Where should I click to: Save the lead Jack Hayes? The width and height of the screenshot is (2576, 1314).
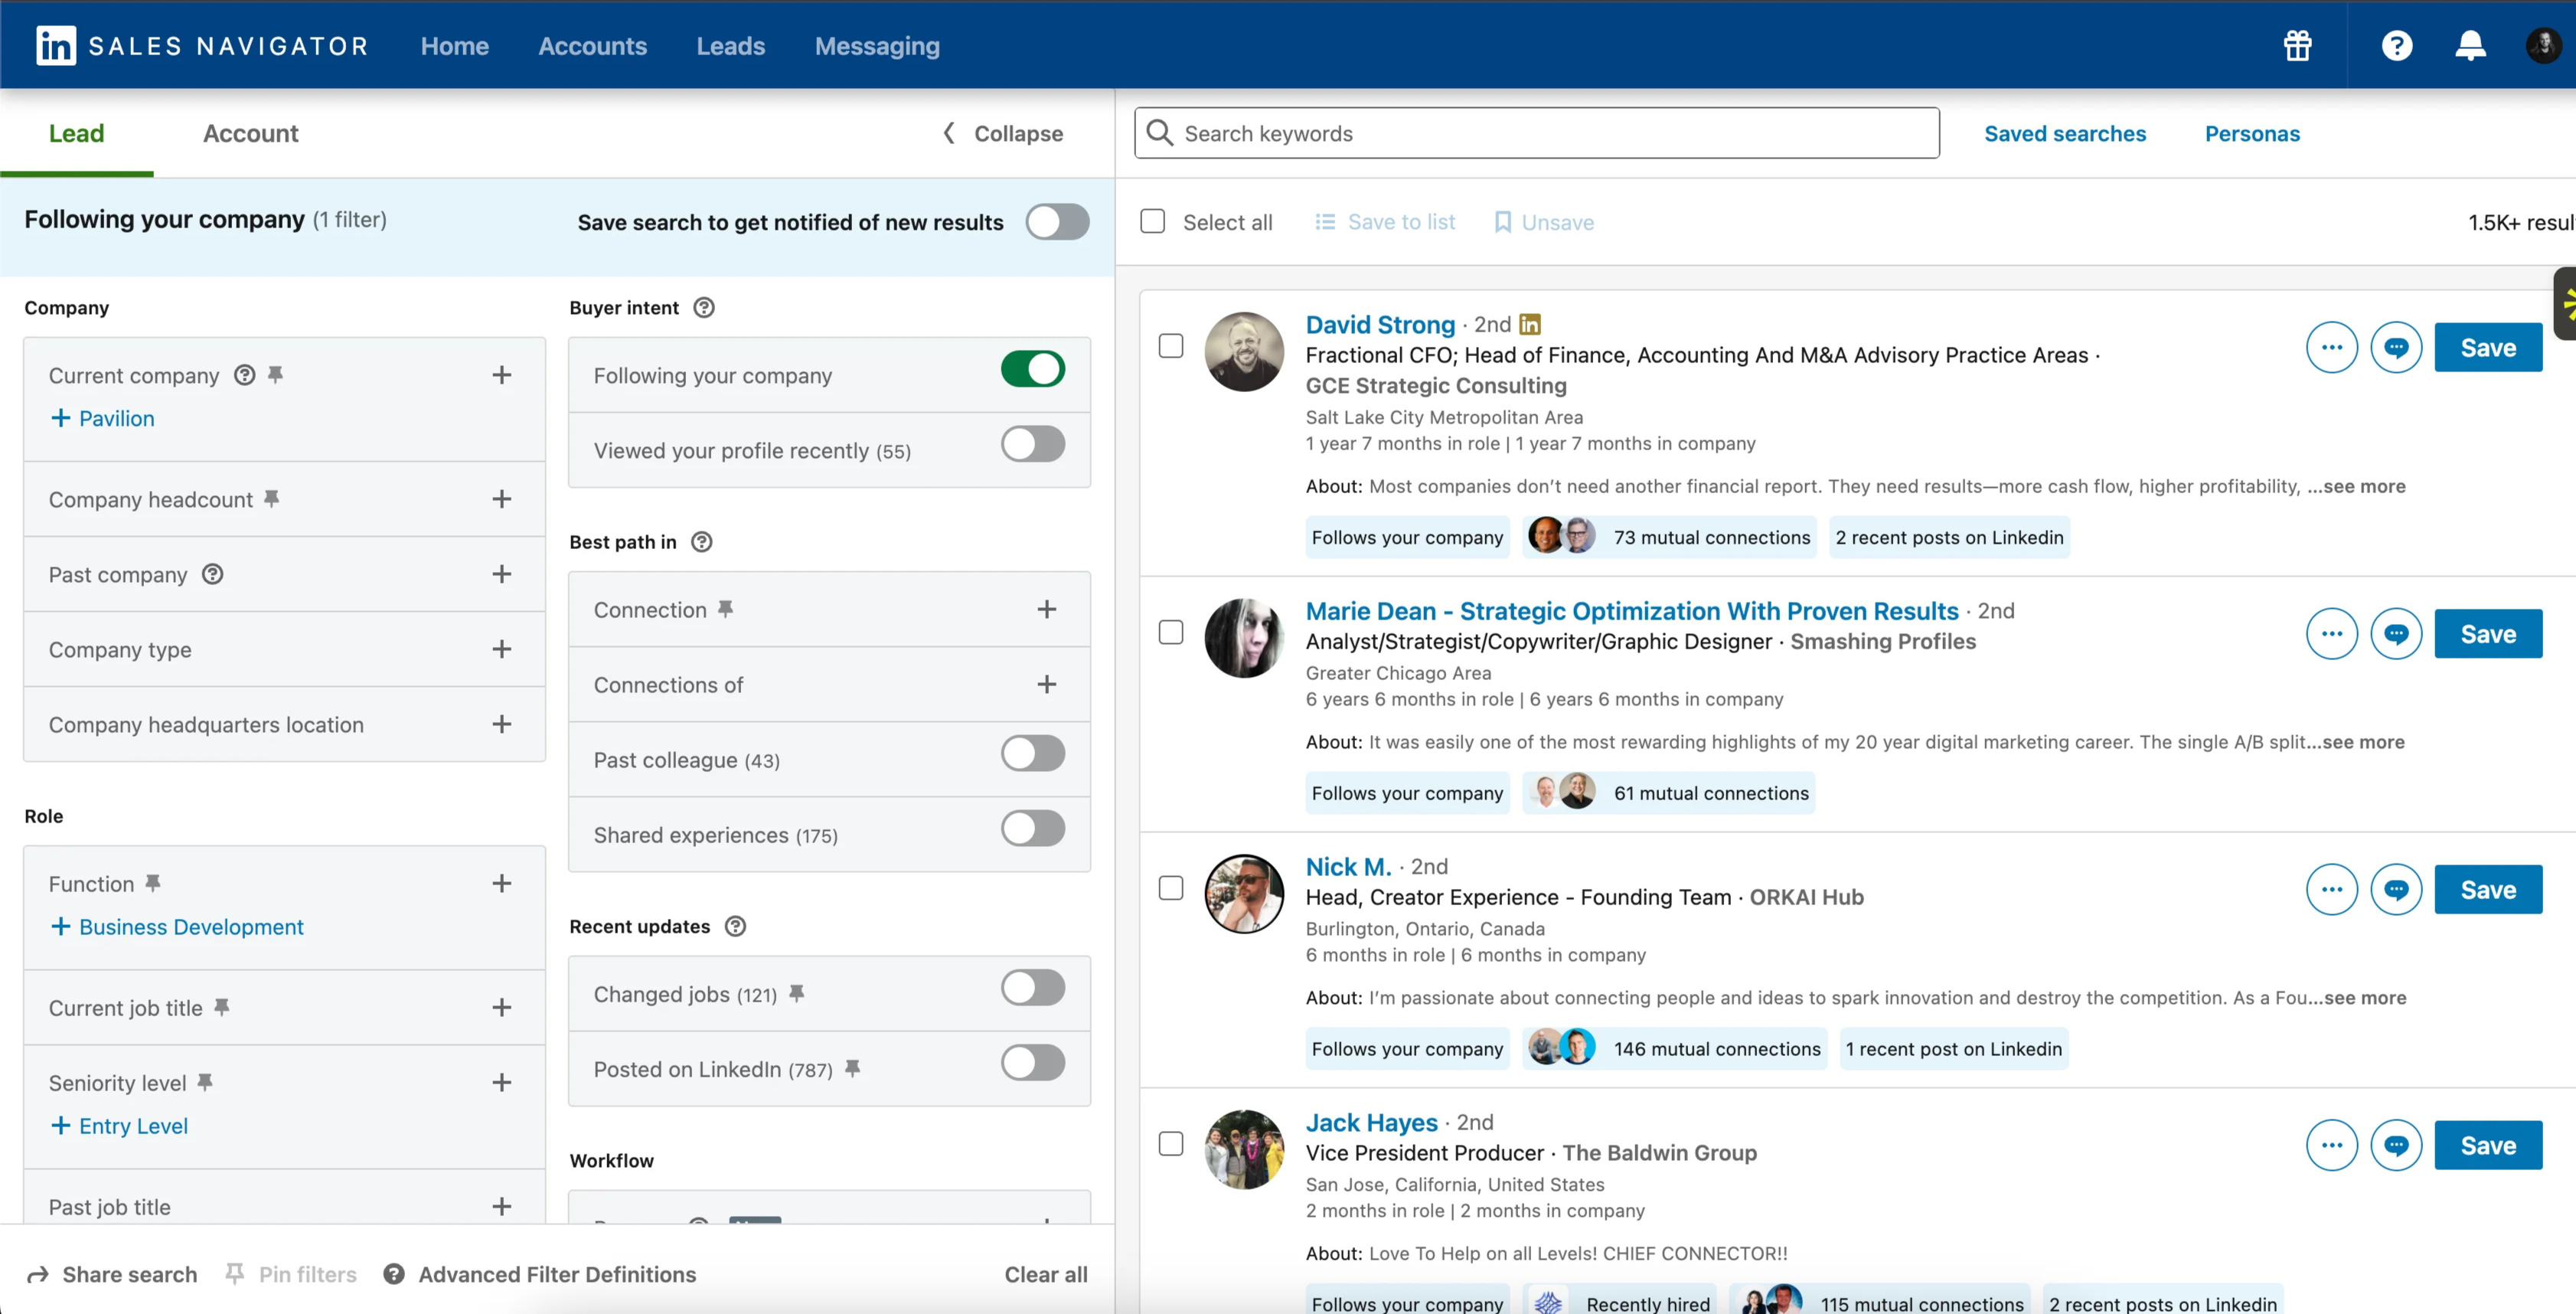point(2489,1144)
